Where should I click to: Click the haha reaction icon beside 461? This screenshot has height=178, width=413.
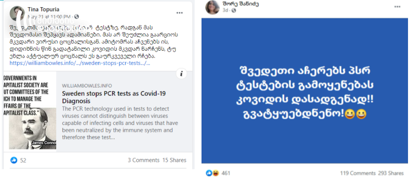(x=216, y=173)
